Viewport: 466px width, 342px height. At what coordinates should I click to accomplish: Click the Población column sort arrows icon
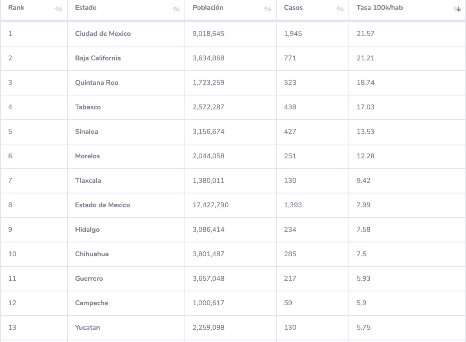[268, 9]
